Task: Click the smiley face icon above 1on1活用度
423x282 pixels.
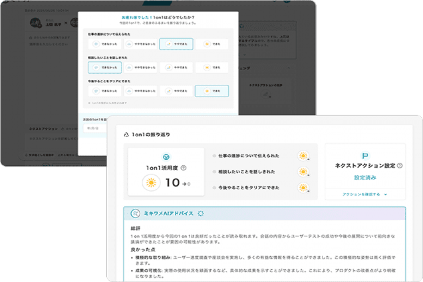Action: 166,157
